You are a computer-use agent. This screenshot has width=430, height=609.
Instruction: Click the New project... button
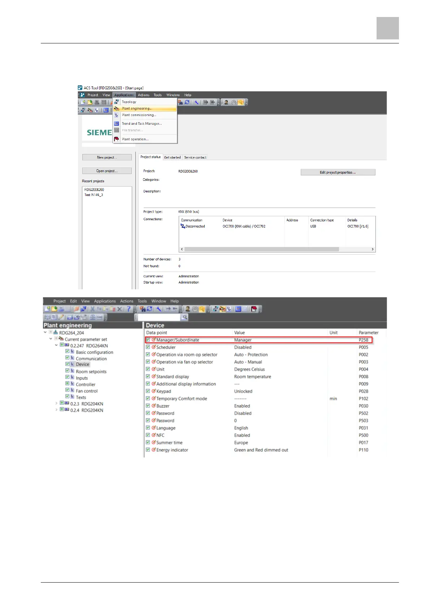tap(107, 157)
